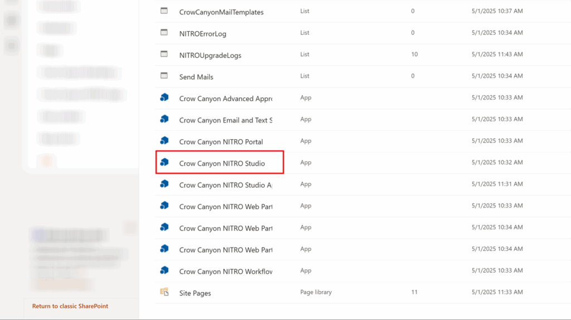Image resolution: width=571 pixels, height=320 pixels.
Task: Click the app icon next to Crow Canyon NITRO Studio
Action: 164,162
